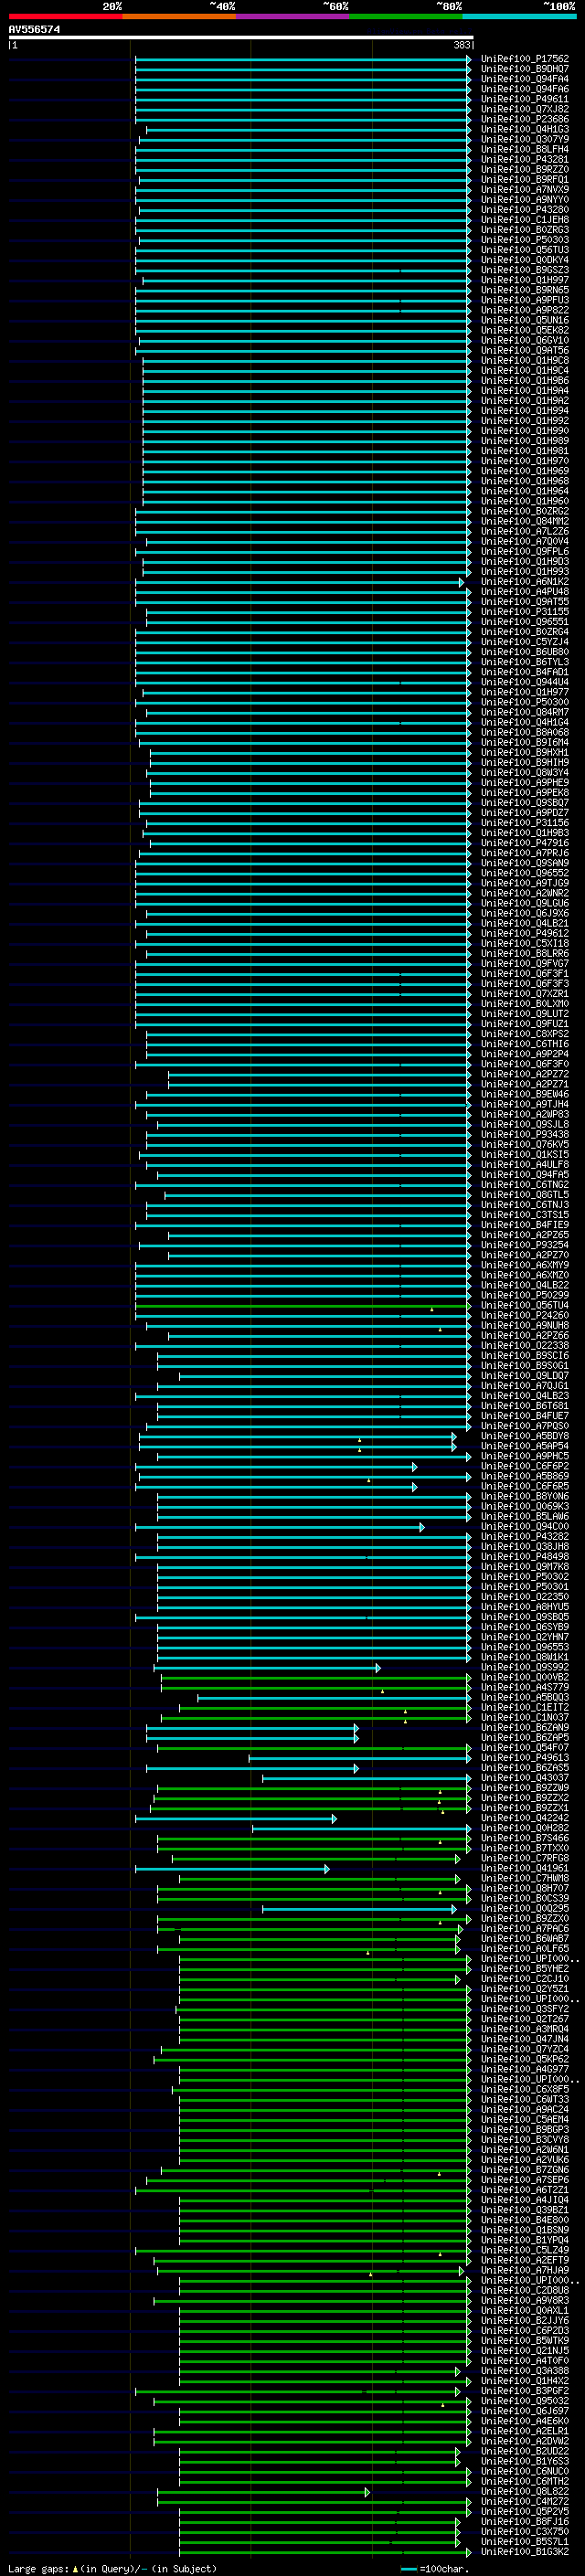
Task: Open the UniRef100_P47916 hit link
Action: tap(524, 843)
